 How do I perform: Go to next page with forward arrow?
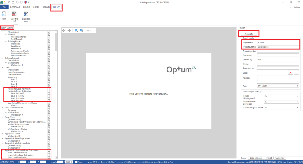tap(69, 30)
